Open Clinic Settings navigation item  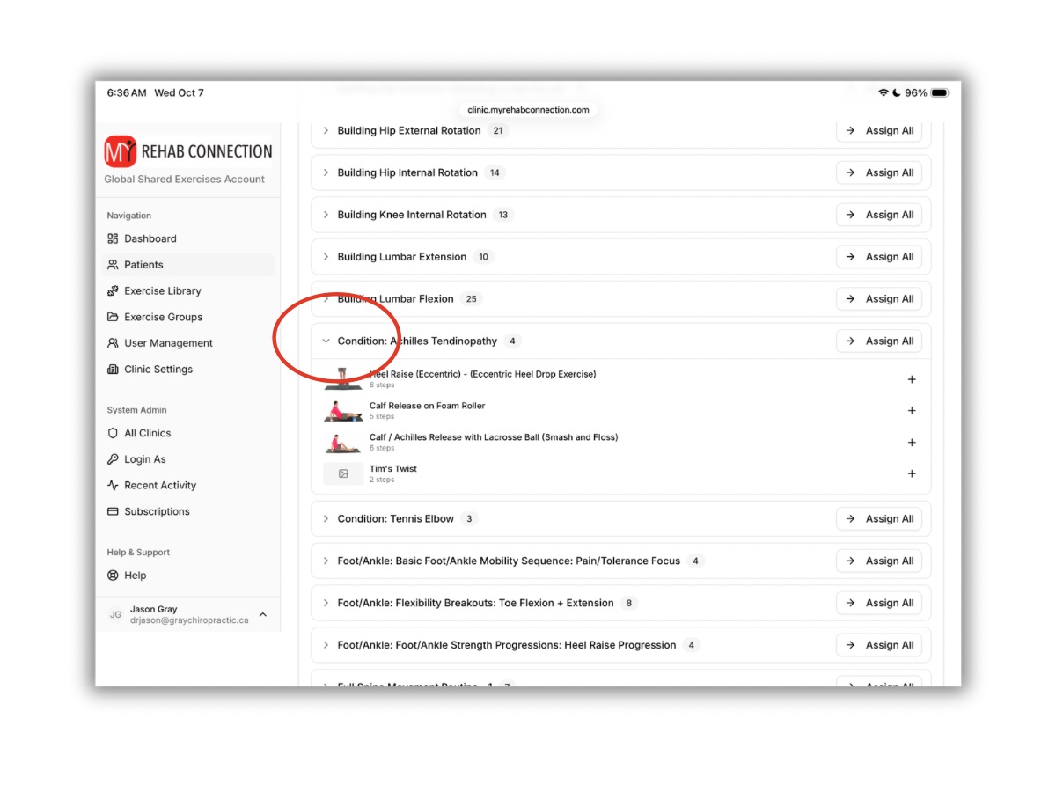188,370
